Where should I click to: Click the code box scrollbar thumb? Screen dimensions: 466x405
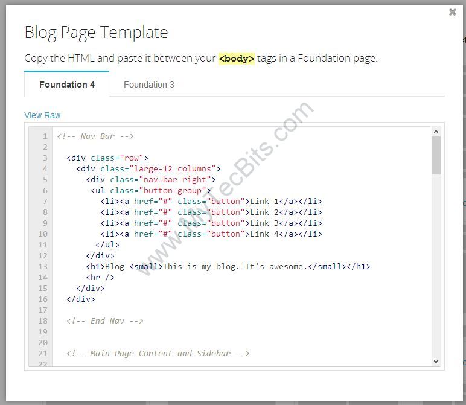tap(436, 155)
